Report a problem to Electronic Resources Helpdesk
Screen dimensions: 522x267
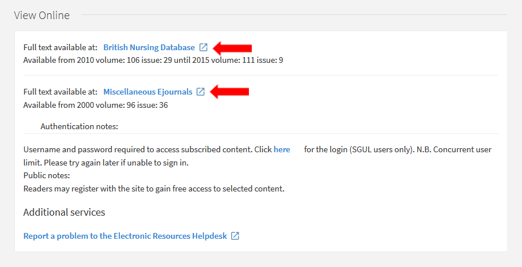[x=125, y=236]
